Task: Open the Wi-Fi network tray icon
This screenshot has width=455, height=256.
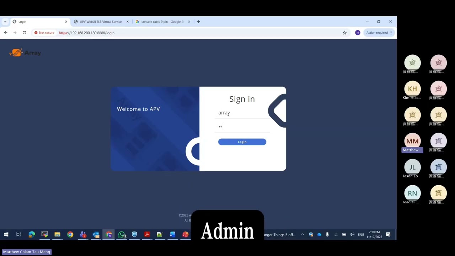Action: point(336,235)
